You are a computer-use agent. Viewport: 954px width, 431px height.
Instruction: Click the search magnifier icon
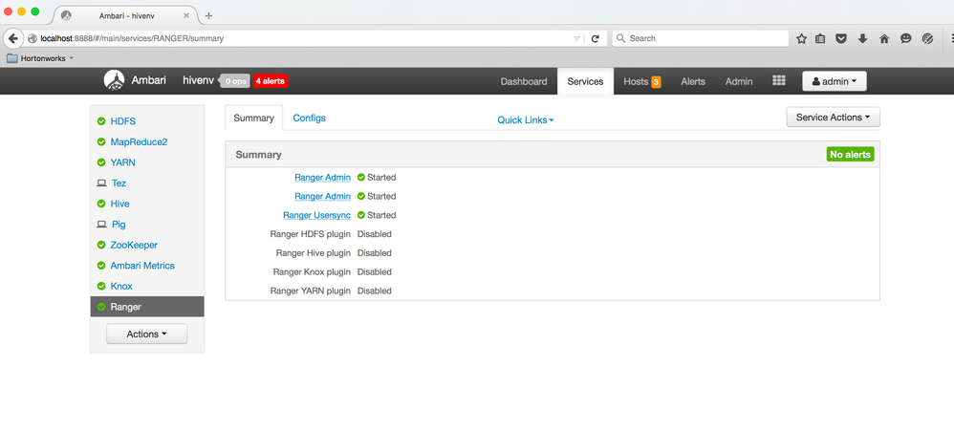pos(620,38)
